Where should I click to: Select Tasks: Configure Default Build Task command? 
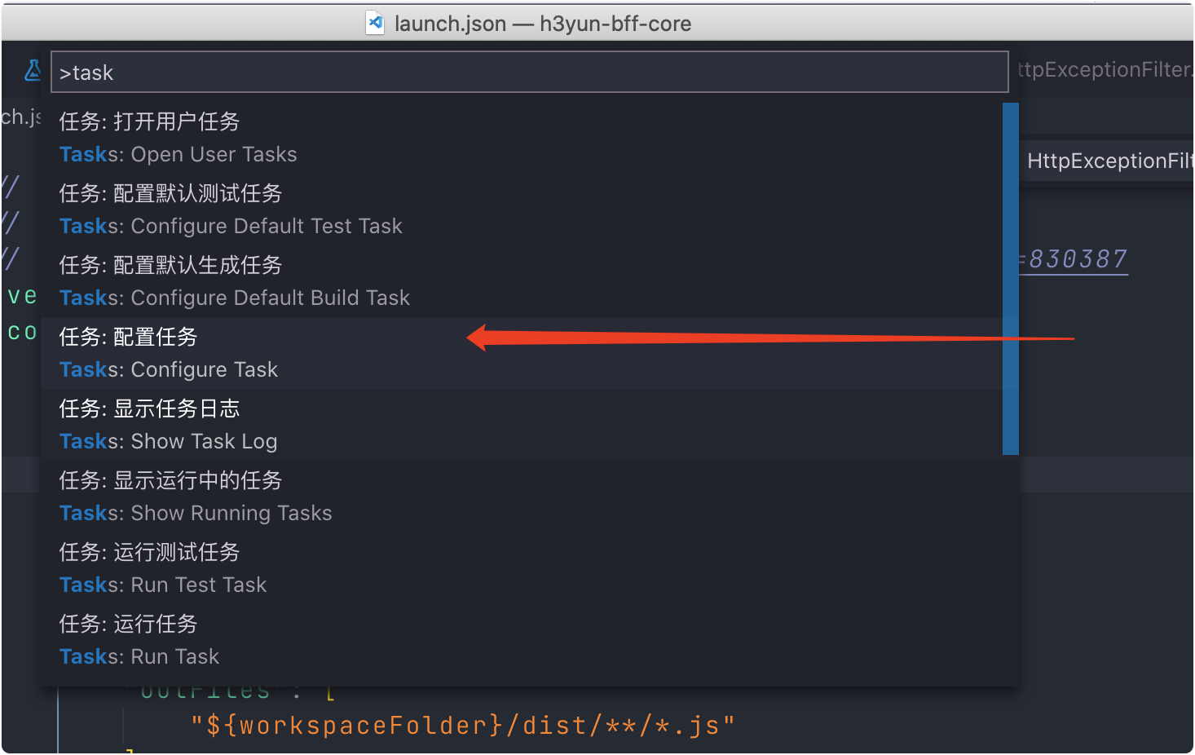[522, 282]
